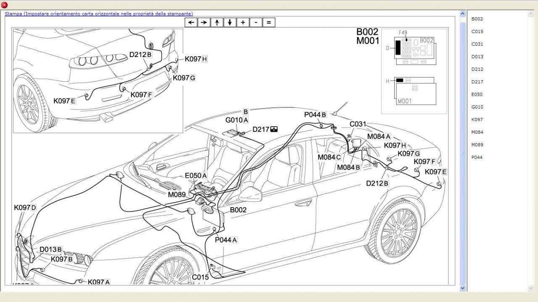The image size is (538, 302).
Task: Click the component list scrollbar up arrow
Action: point(530,14)
